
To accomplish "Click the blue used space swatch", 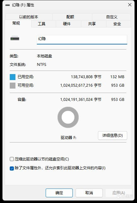I will 13,77.
